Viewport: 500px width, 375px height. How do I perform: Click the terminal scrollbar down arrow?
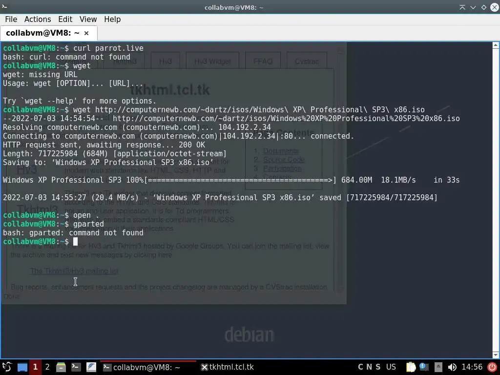[496, 355]
